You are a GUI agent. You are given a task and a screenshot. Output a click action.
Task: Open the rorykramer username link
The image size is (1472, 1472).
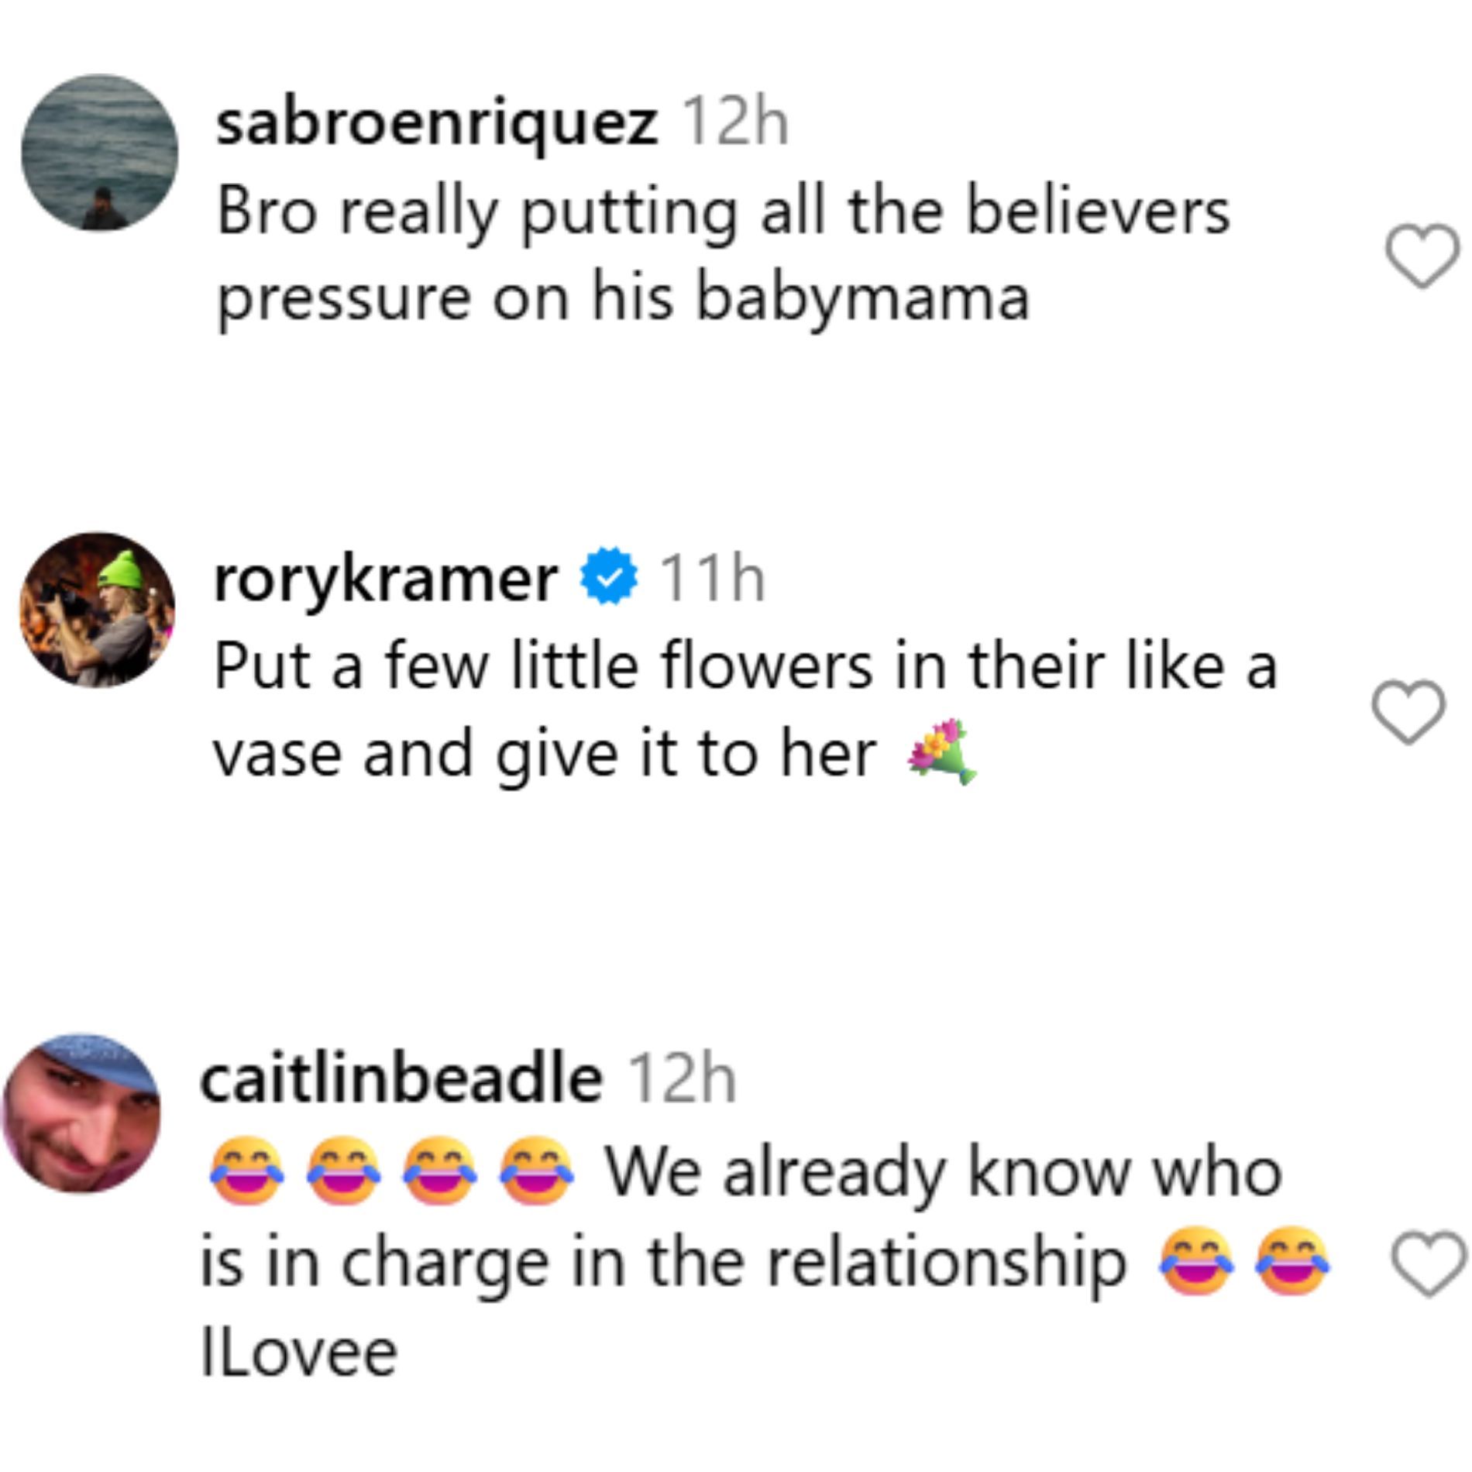[x=385, y=580]
